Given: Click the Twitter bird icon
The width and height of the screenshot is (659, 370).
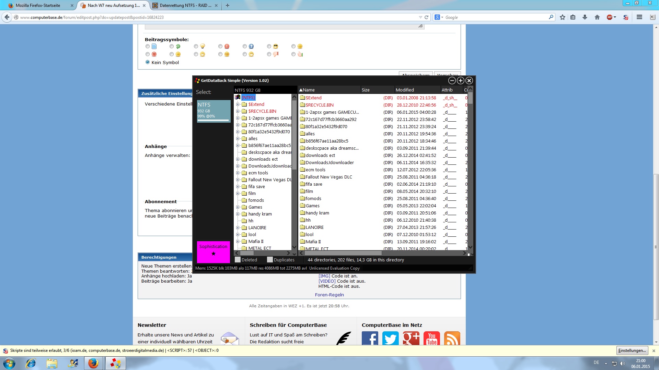Looking at the screenshot, I should click(390, 338).
